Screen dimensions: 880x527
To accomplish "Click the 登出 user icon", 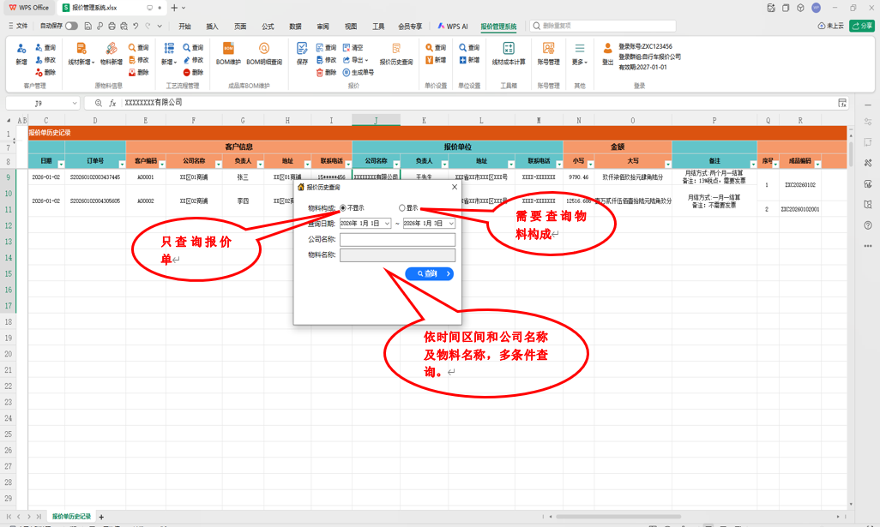I will [x=607, y=54].
